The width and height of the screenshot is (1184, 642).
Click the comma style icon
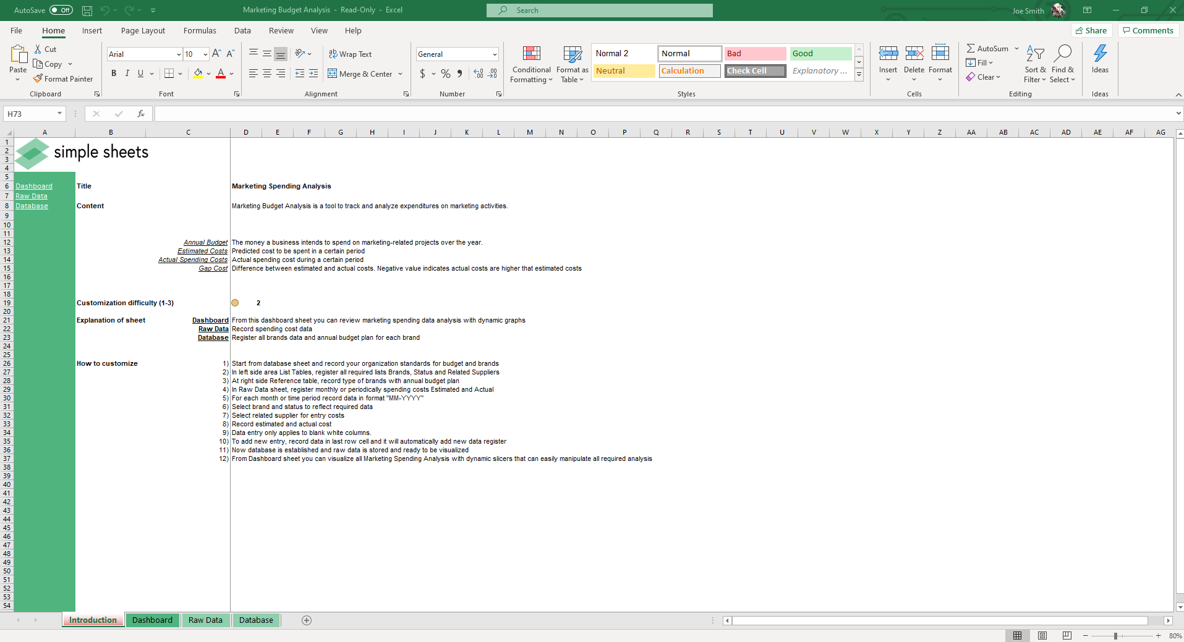pyautogui.click(x=459, y=74)
